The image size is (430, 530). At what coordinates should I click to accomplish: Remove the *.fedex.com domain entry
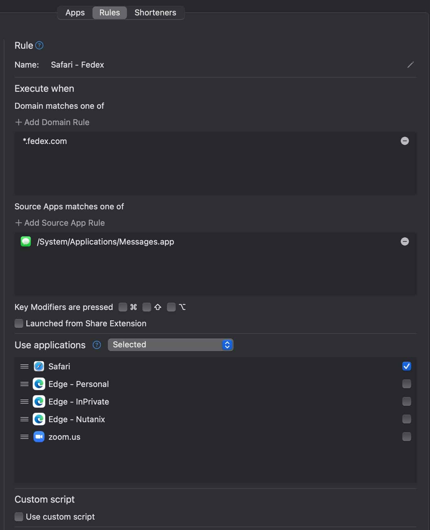coord(405,141)
